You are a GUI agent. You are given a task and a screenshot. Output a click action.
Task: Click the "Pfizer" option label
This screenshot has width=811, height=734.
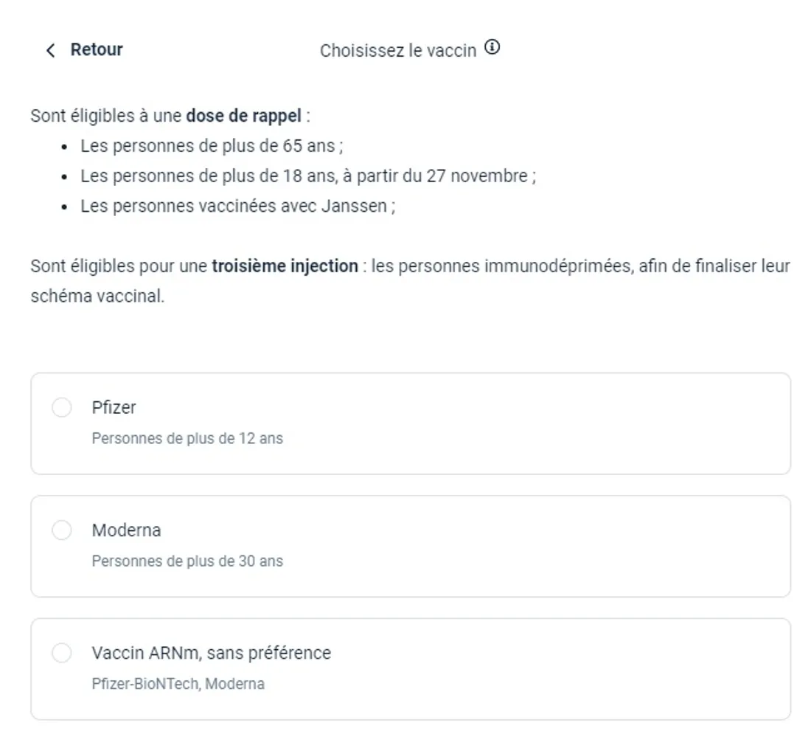click(114, 407)
